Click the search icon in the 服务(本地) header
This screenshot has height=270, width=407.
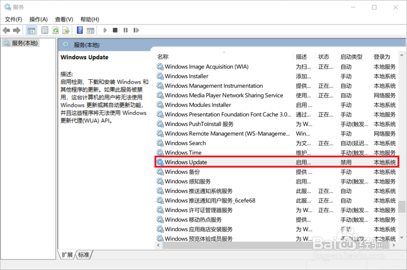coord(66,45)
